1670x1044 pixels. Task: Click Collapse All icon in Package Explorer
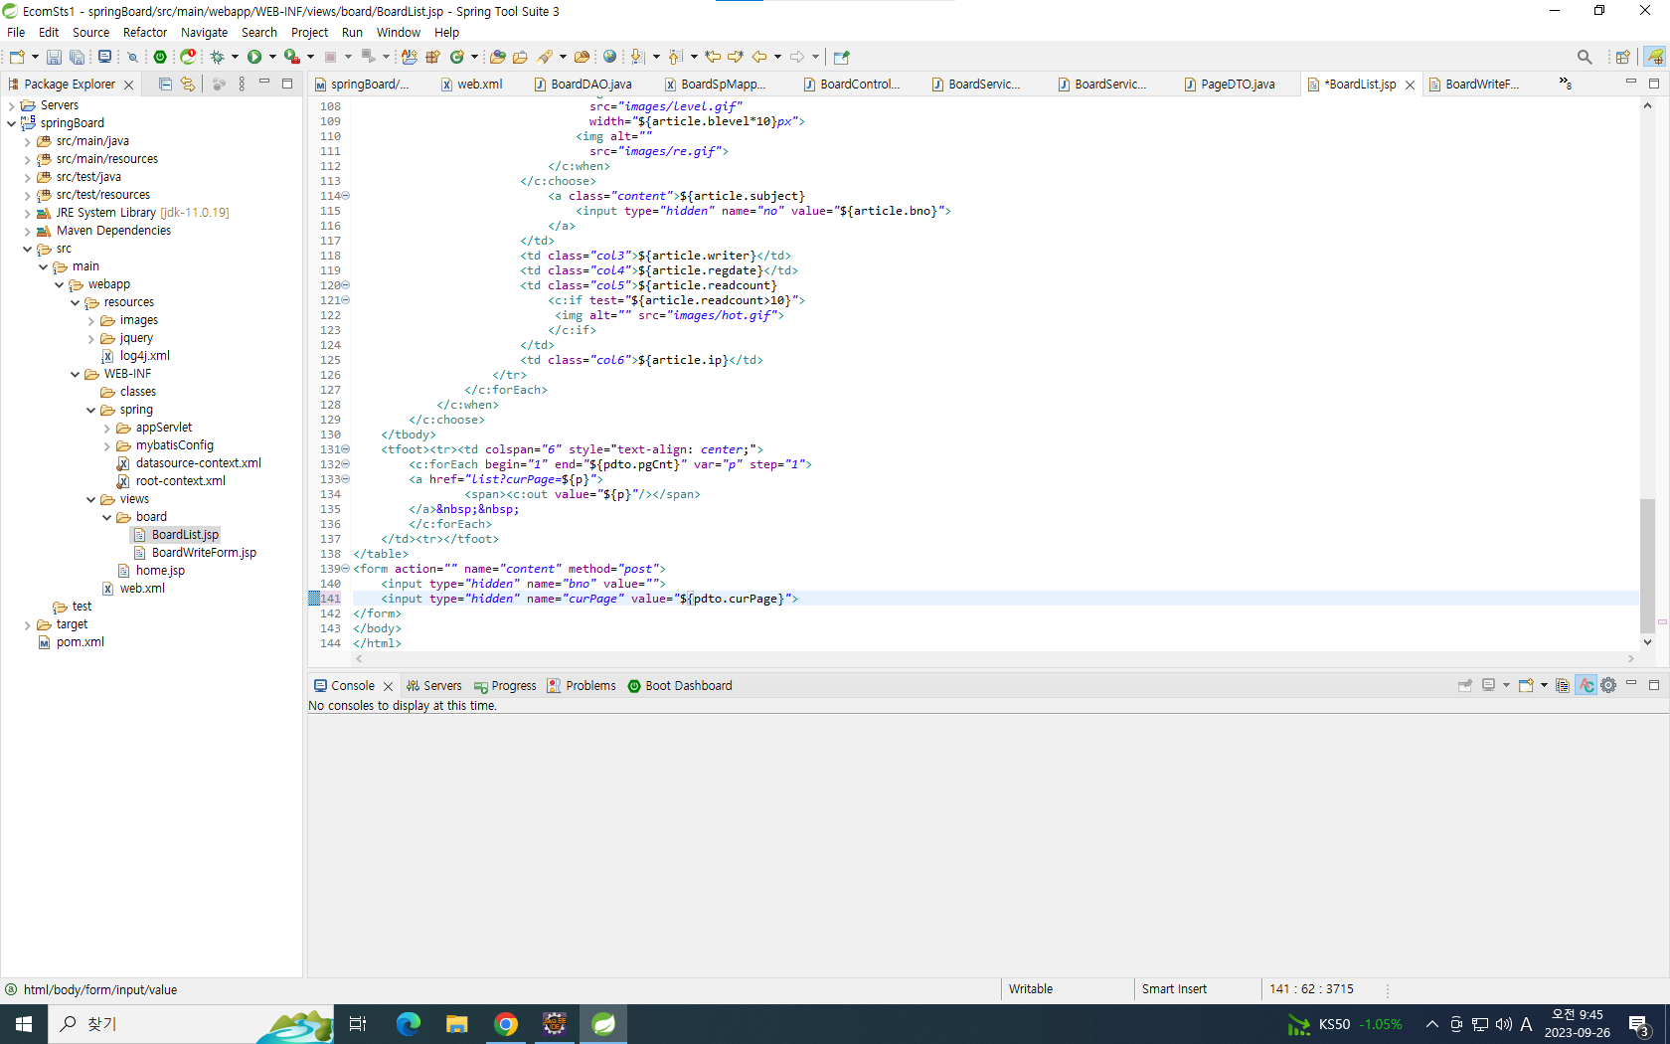pos(165,85)
